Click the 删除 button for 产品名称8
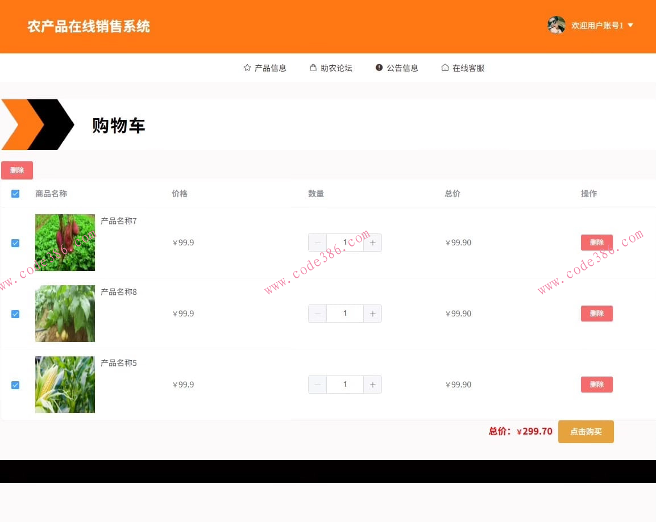656x522 pixels. [596, 313]
